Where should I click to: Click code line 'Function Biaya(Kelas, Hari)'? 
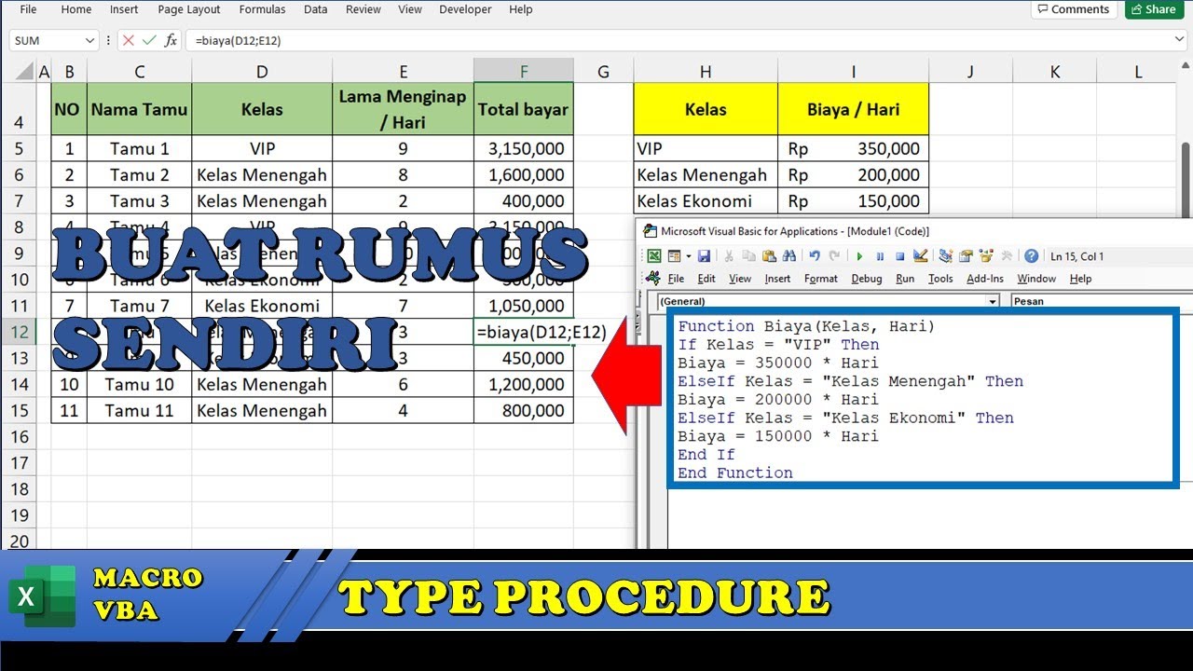[x=806, y=326]
